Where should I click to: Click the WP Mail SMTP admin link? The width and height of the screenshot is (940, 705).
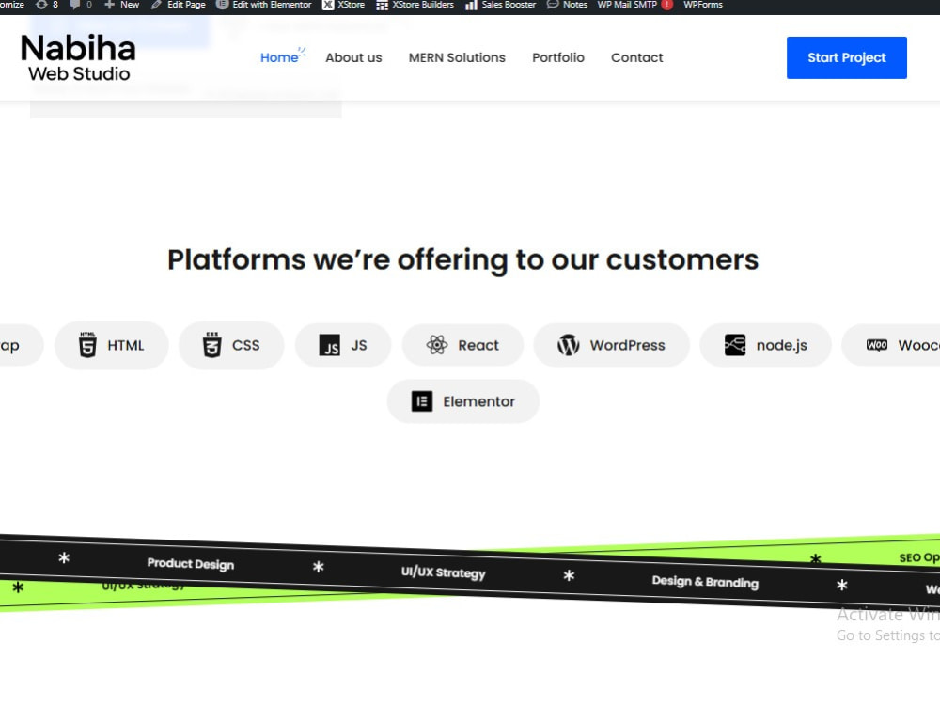coord(627,5)
